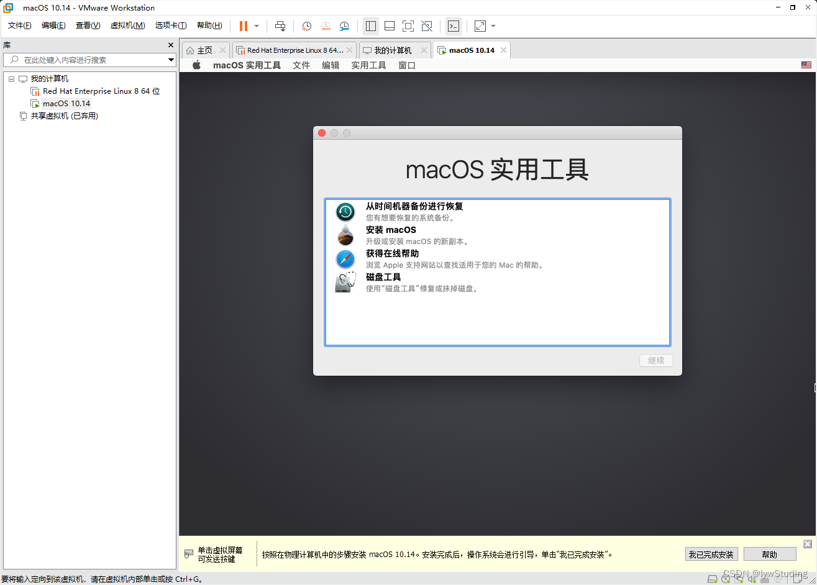Open the stretch options dropdown arrow

pyautogui.click(x=493, y=26)
